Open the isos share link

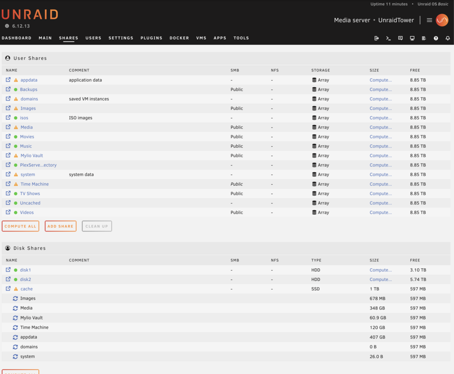[x=24, y=118]
